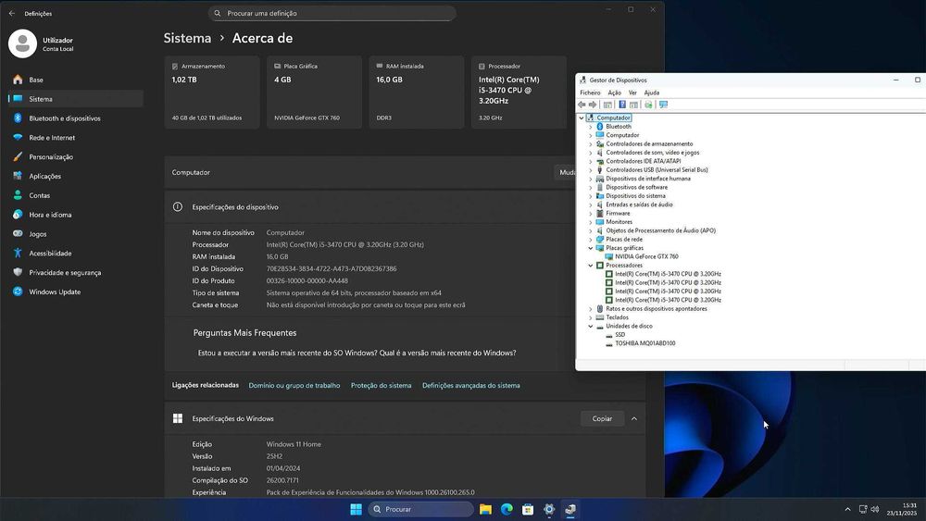Select TOSHIBA MQ01ABD100 disk
This screenshot has height=521, width=926.
[644, 343]
